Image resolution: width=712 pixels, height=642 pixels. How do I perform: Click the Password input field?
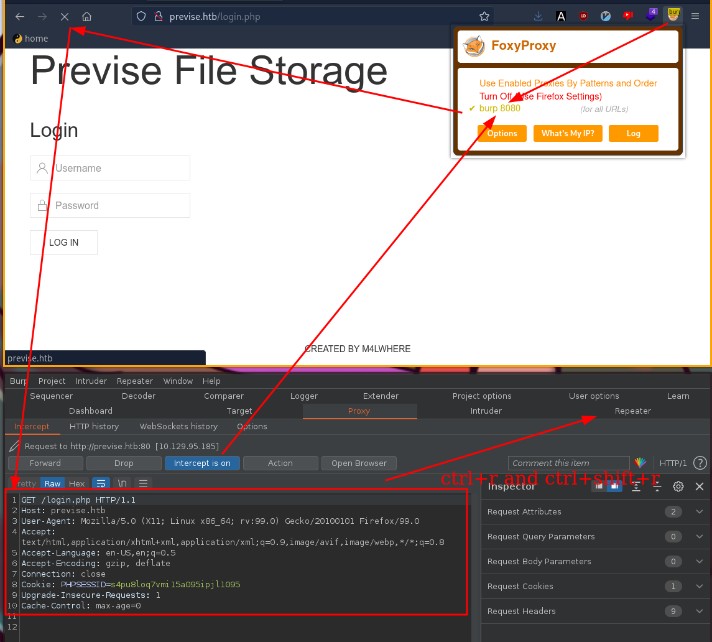coord(110,205)
